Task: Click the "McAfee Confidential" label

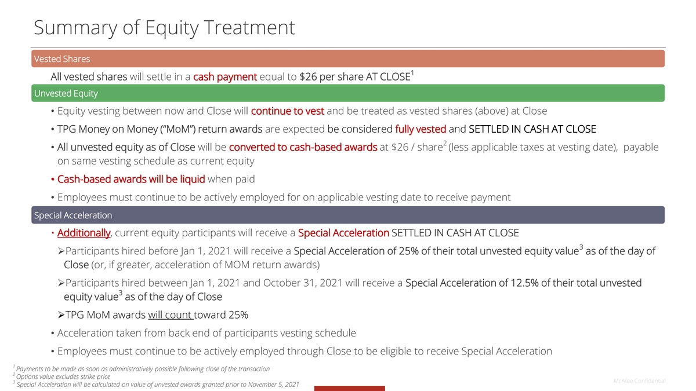Action: click(x=639, y=381)
